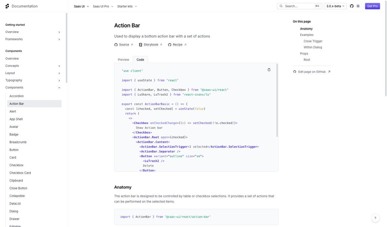
Task: Switch to the Preview tab
Action: (x=124, y=60)
